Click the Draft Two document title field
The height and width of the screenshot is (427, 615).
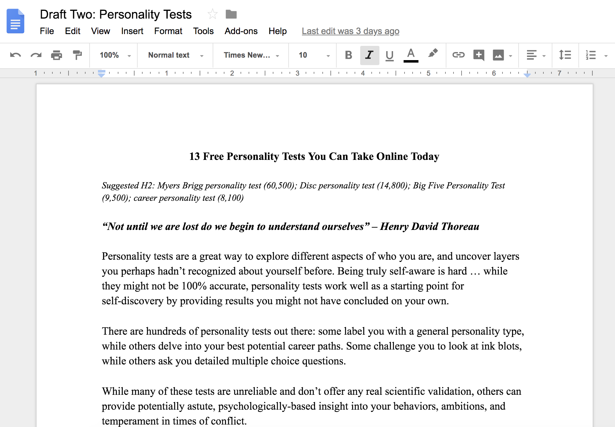116,14
